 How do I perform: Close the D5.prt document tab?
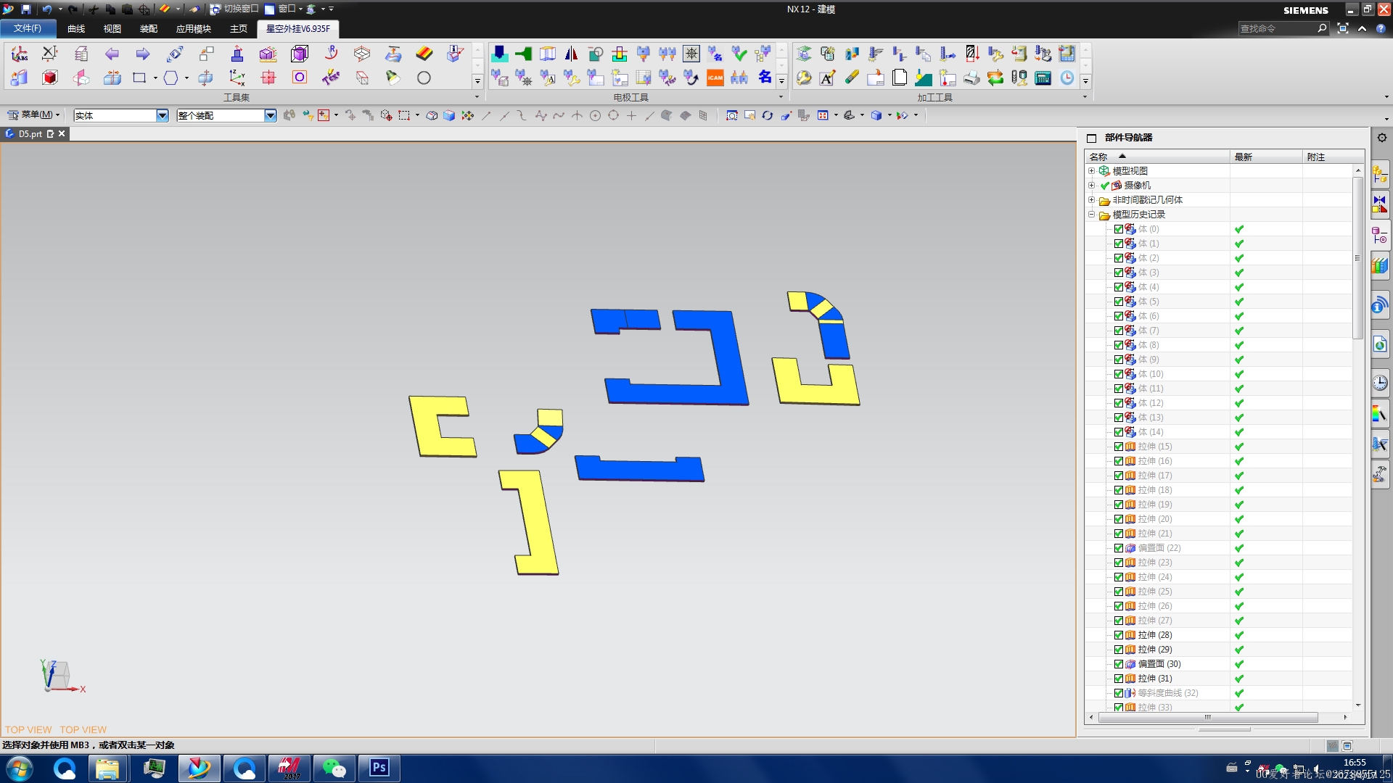[x=62, y=133]
